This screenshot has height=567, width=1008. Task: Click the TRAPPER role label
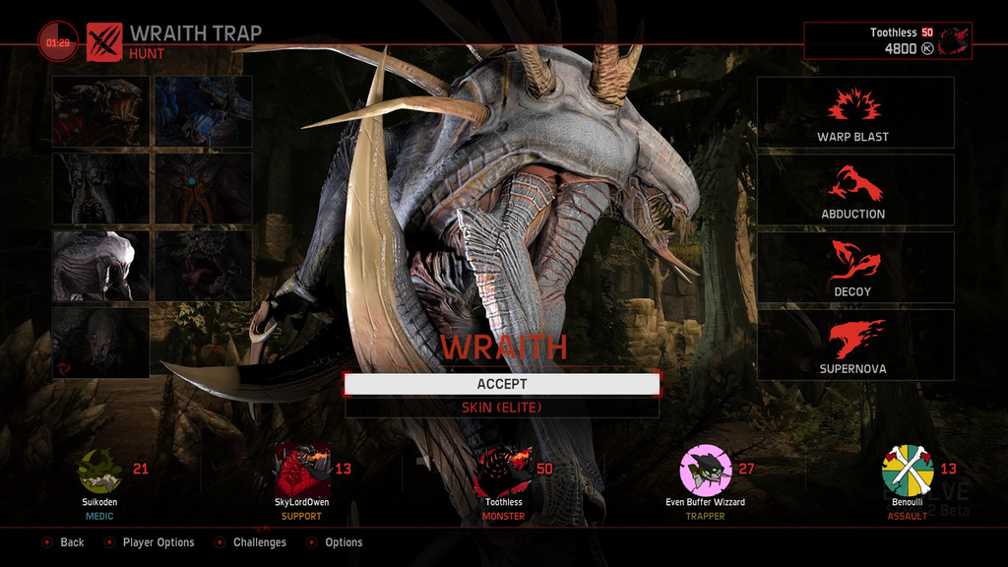(705, 516)
